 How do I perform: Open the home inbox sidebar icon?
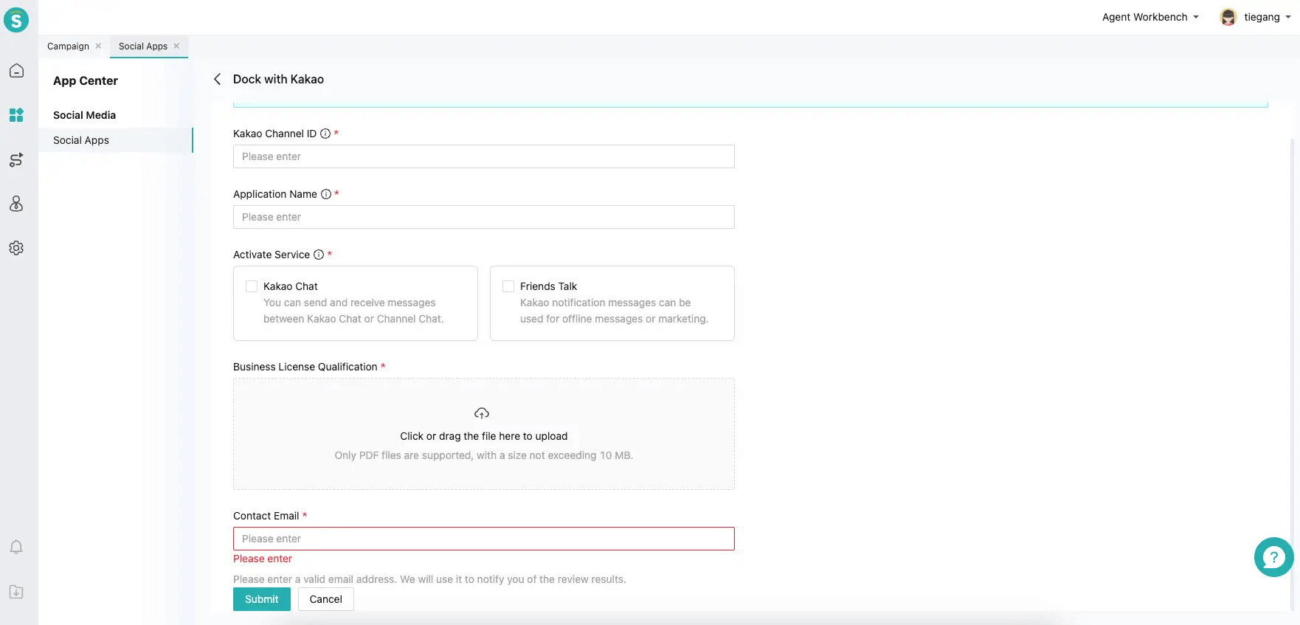tap(16, 71)
